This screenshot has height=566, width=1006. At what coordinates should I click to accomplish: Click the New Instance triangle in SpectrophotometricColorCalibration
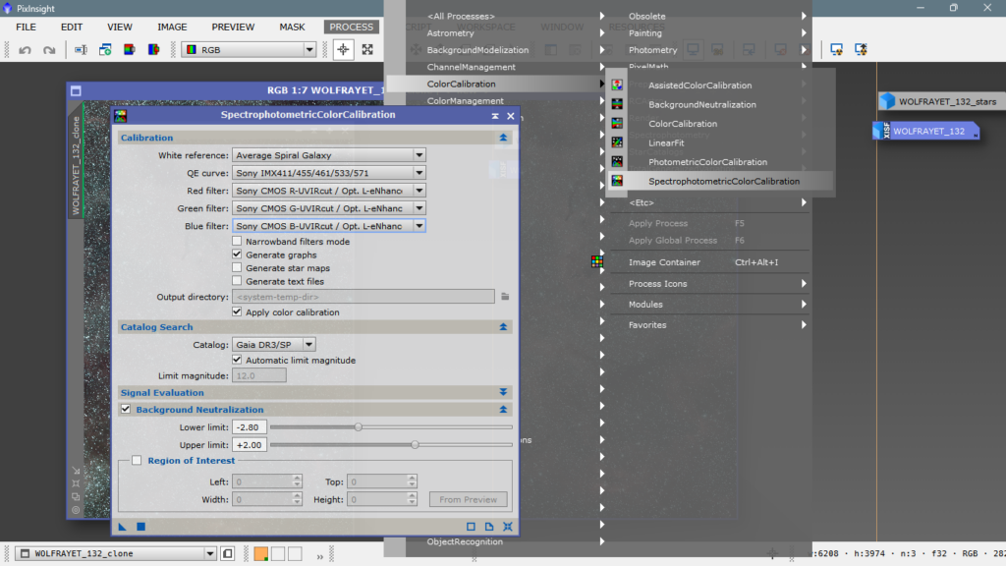click(123, 527)
